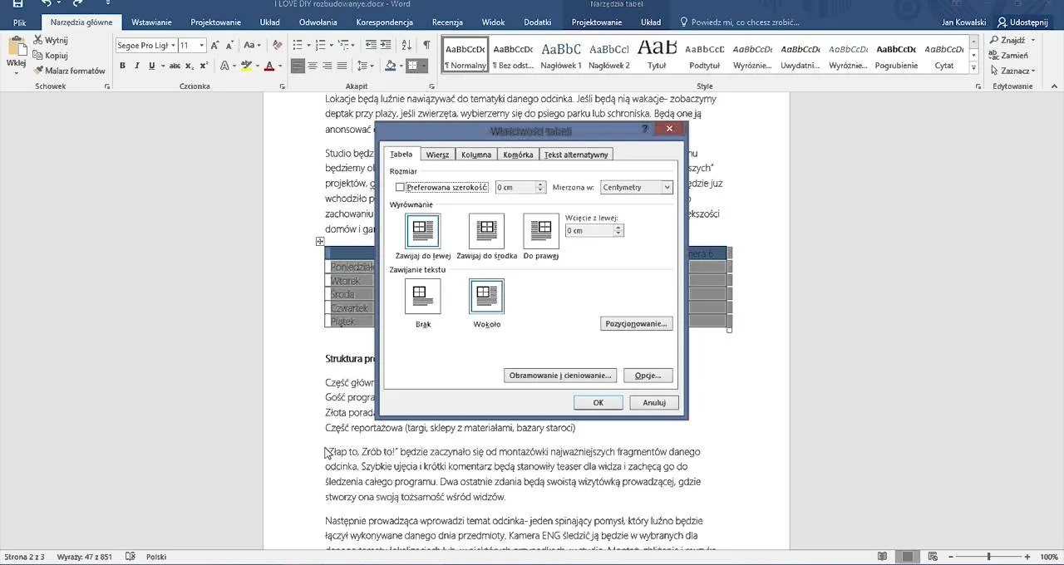
Task: Click the OK button
Action: point(598,402)
